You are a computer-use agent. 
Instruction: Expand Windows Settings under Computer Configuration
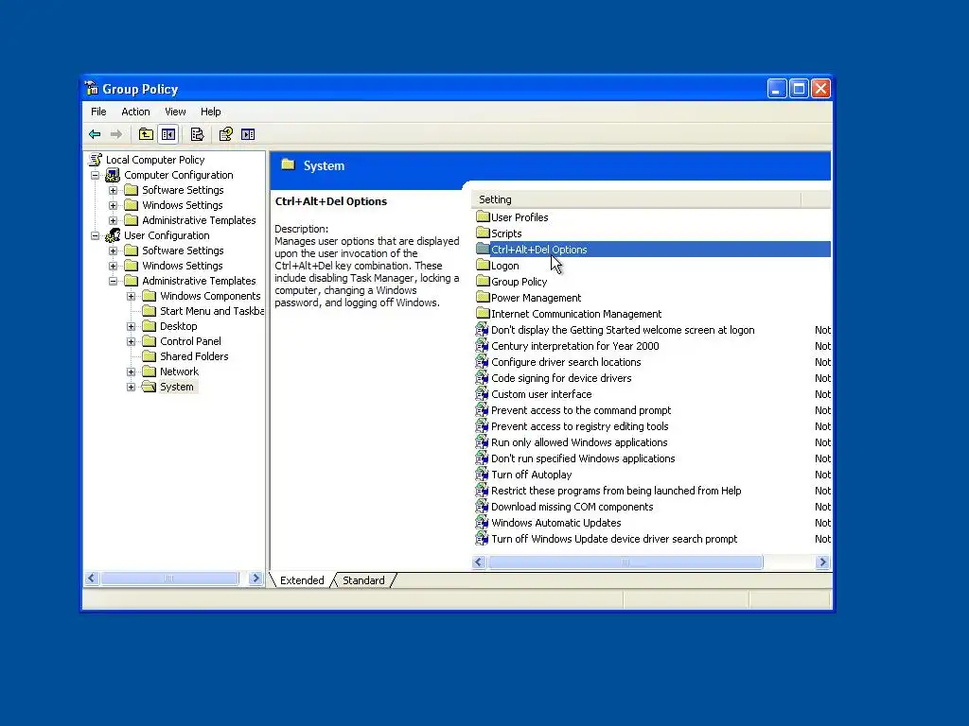click(114, 205)
